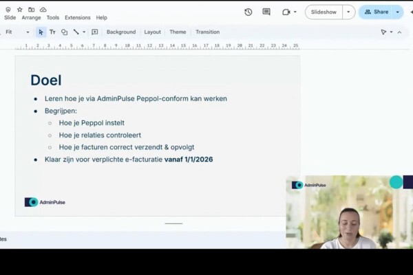Open Share options dropdown arrow
The height and width of the screenshot is (275, 413).
tap(397, 12)
